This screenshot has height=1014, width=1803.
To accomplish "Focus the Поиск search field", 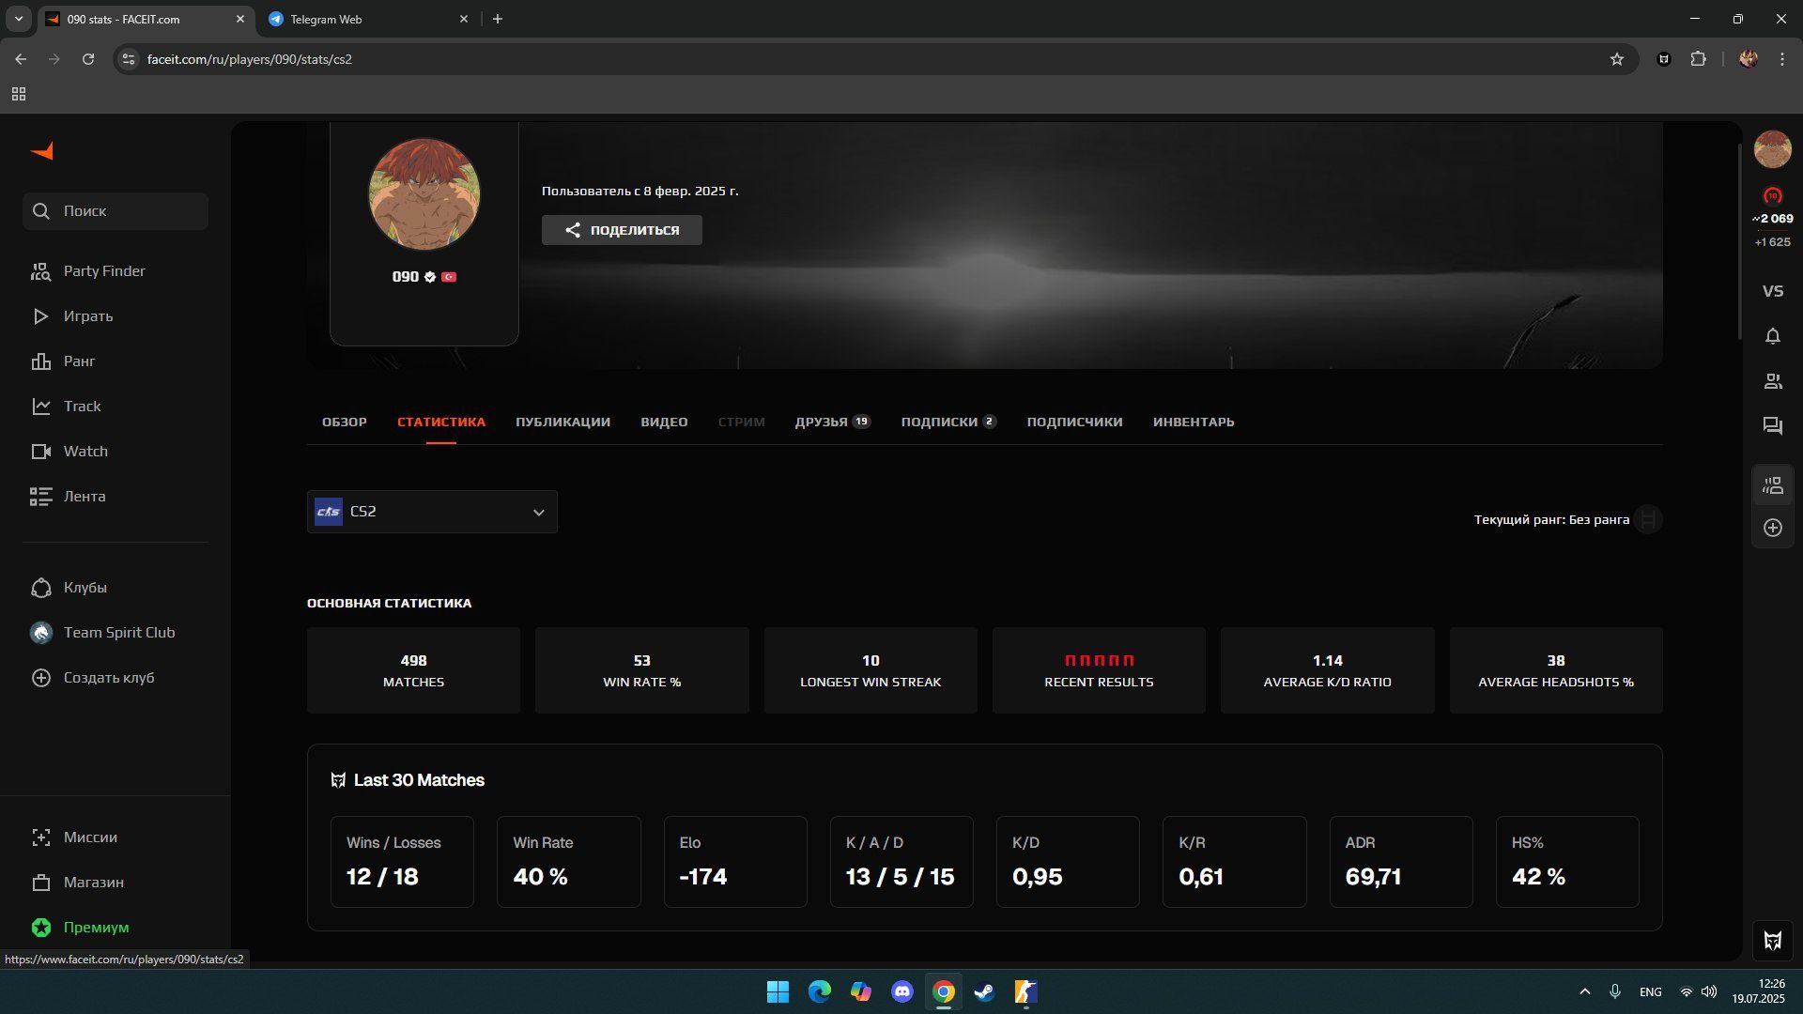I will pyautogui.click(x=116, y=211).
